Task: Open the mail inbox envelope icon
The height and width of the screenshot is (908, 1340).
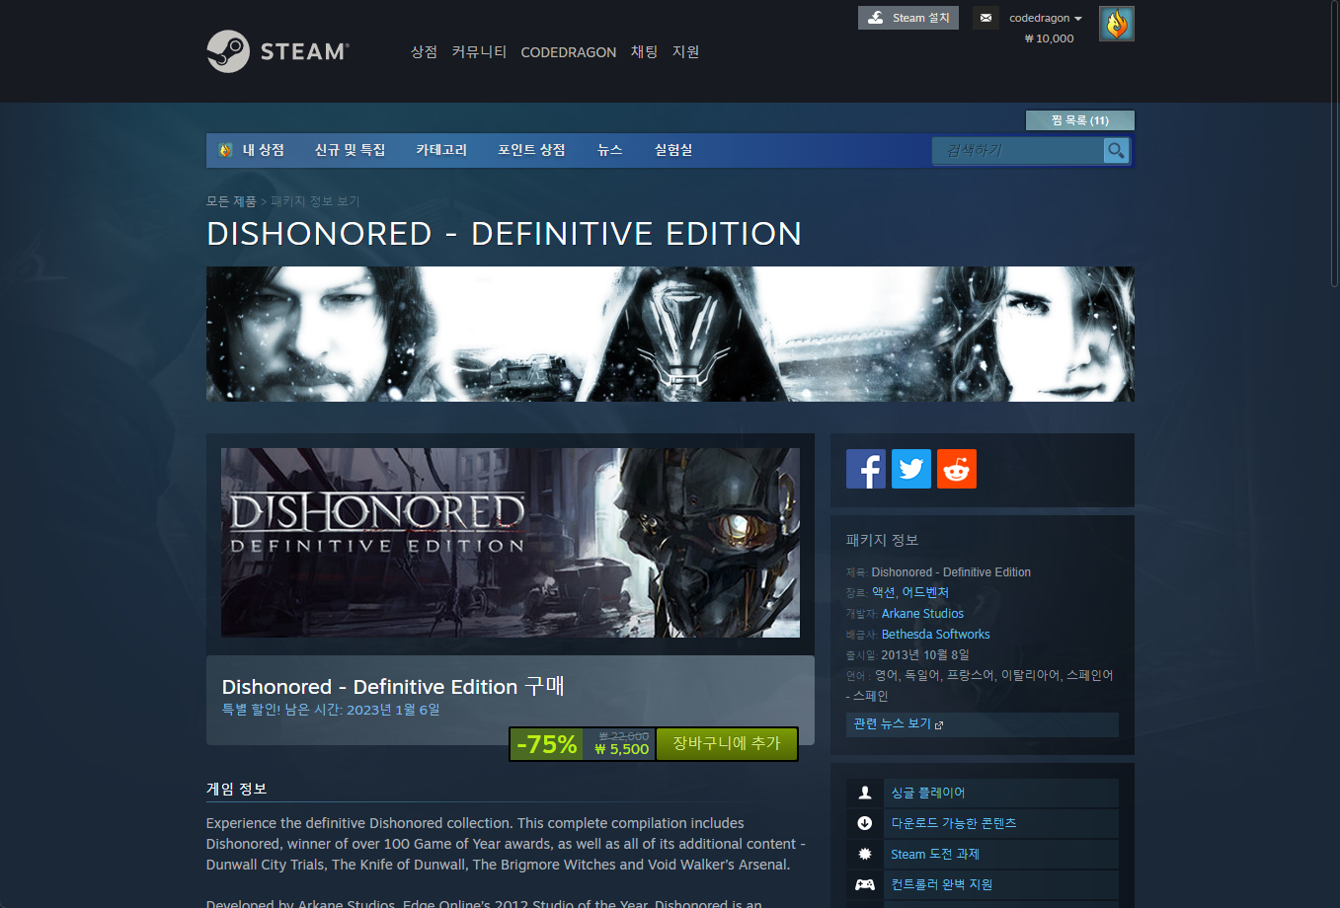Action: tap(985, 18)
